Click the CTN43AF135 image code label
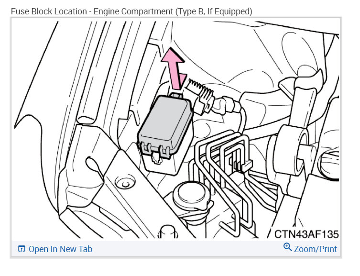The width and height of the screenshot is (360, 276). pos(306,234)
